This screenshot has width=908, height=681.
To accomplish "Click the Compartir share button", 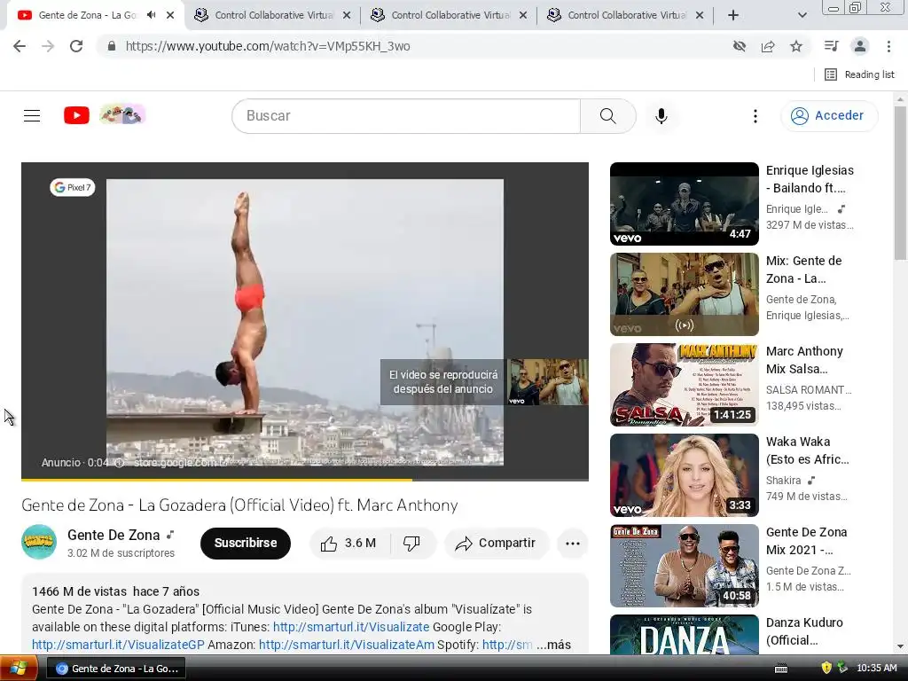I will click(496, 544).
